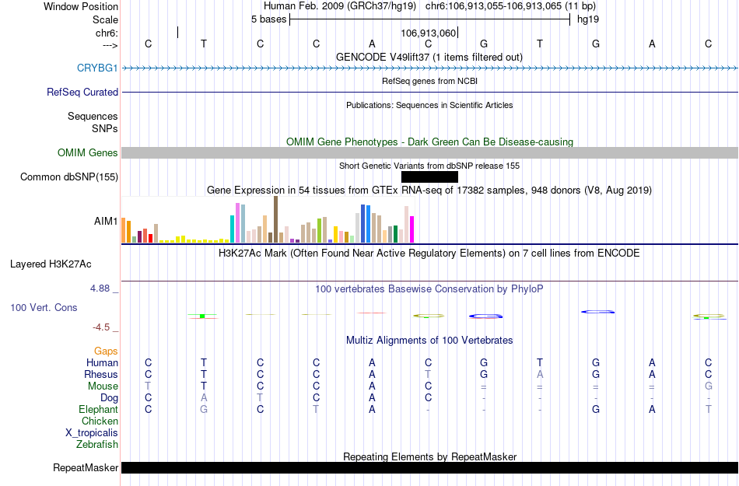Screen dimensions: 739x486
Task: Click the black RepeatMasker bar
Action: [x=430, y=467]
